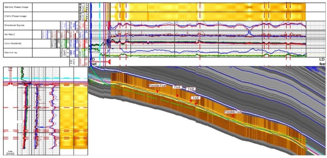
Task: Select the leftmost Fault annotation label
Action: coord(177,87)
